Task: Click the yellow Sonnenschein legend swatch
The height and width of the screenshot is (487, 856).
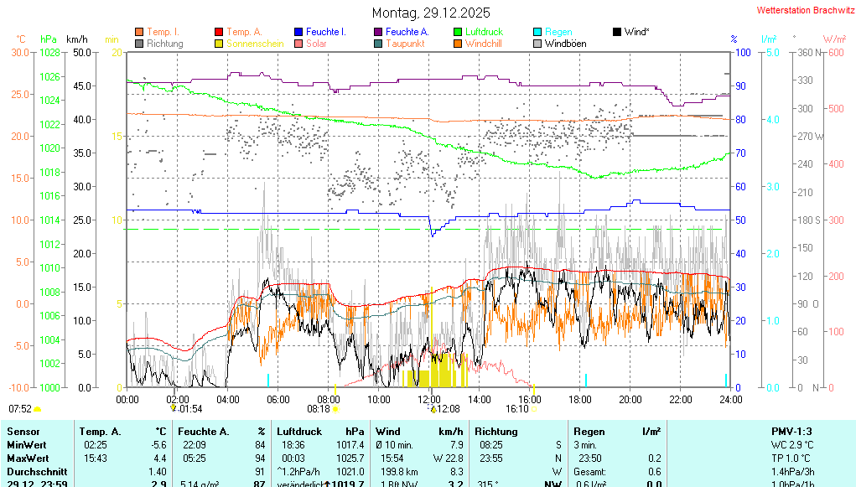Action: (x=220, y=44)
